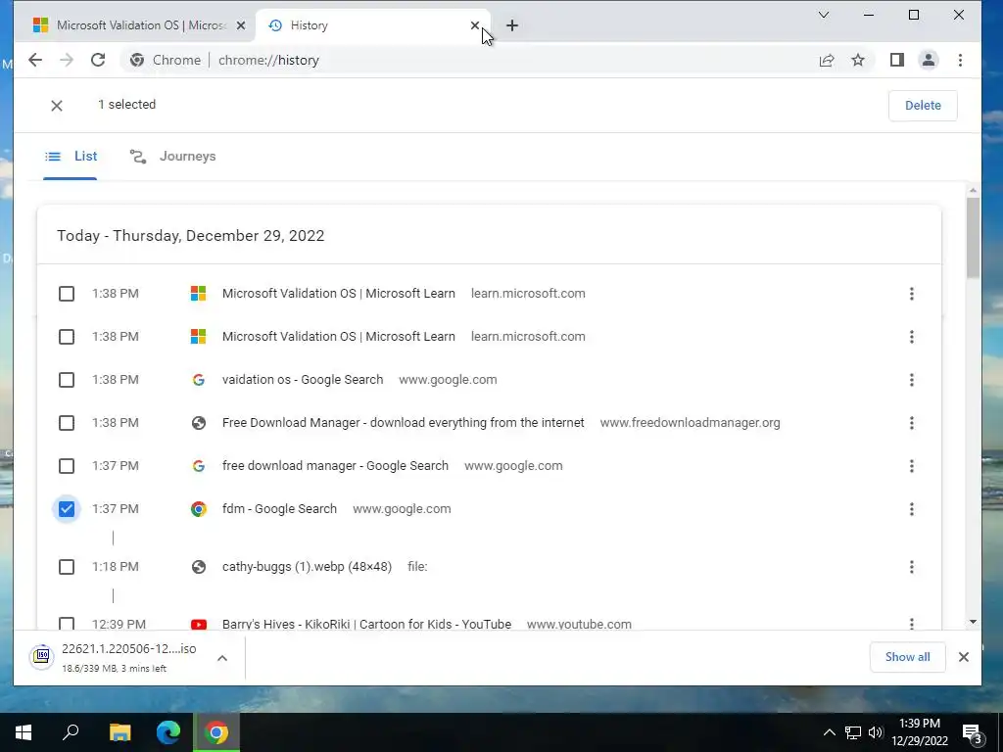Click the Chrome site info chip in address bar
Screen dimensions: 1003x752
[x=166, y=60]
